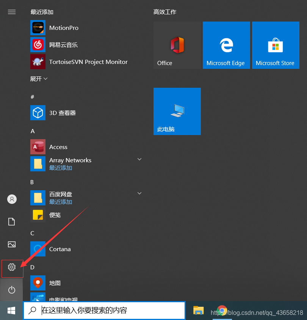Click the B letter group header
The image size is (307, 320).
tap(32, 182)
